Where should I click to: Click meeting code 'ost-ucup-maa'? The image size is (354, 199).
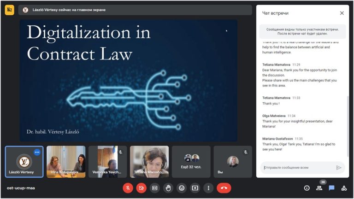(21, 188)
